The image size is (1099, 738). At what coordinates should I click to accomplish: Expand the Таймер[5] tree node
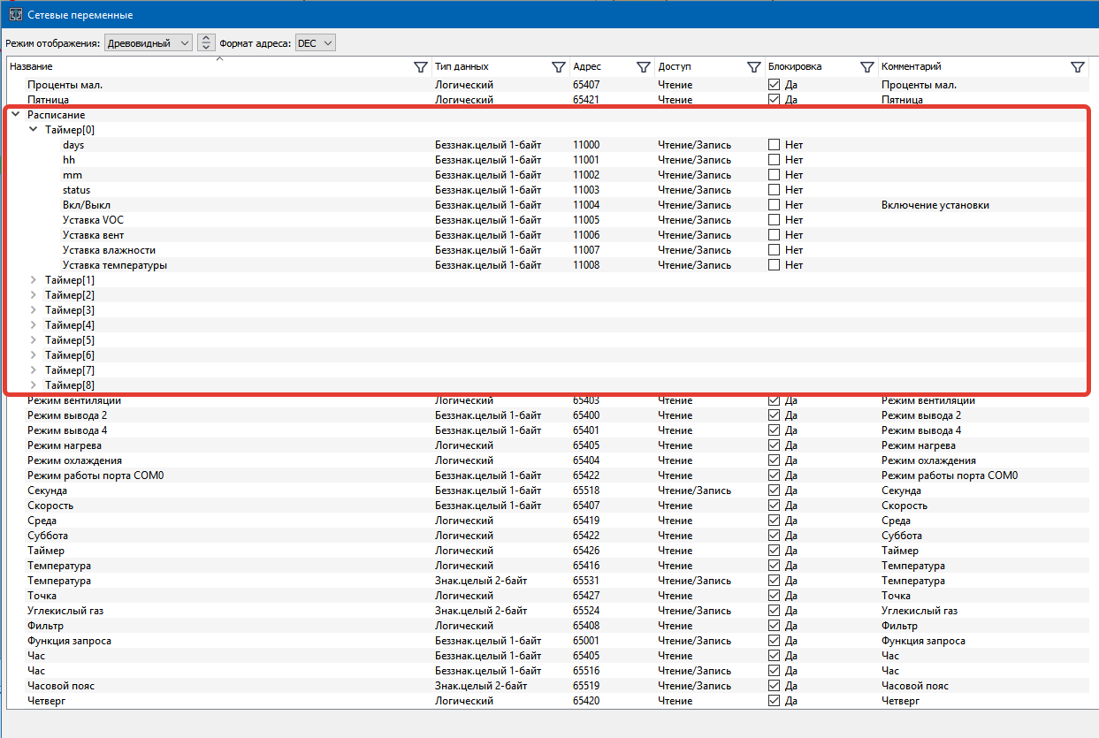[34, 339]
